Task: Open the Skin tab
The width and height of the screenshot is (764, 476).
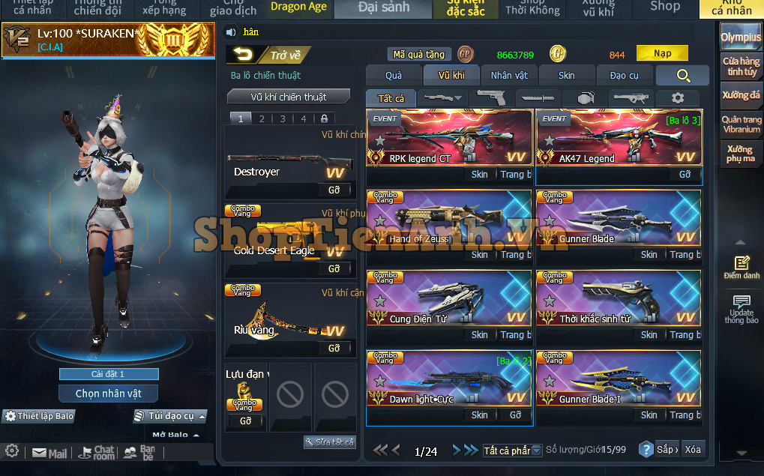Action: (566, 76)
